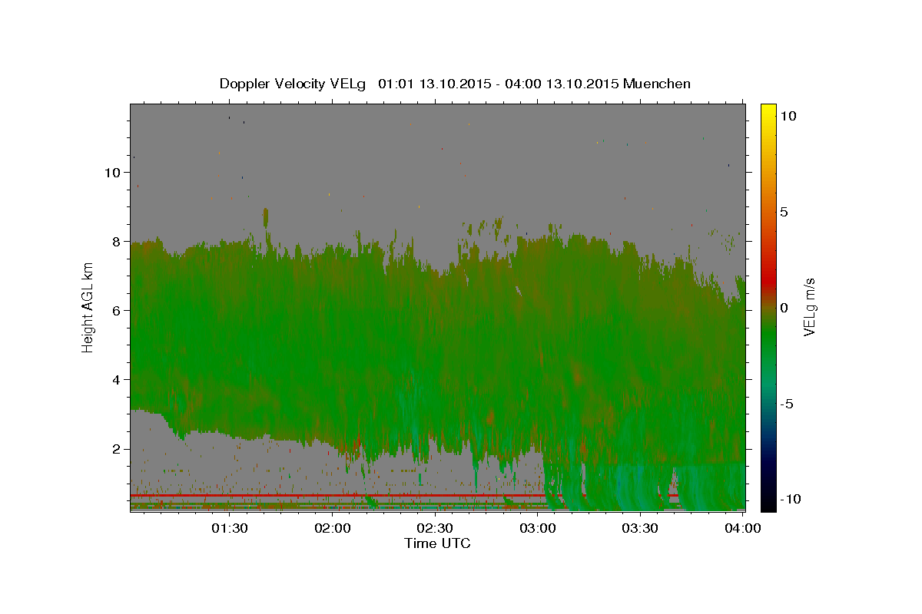Viewport: 922px width, 614px height.
Task: Click the height axis label 4
Action: (x=117, y=380)
